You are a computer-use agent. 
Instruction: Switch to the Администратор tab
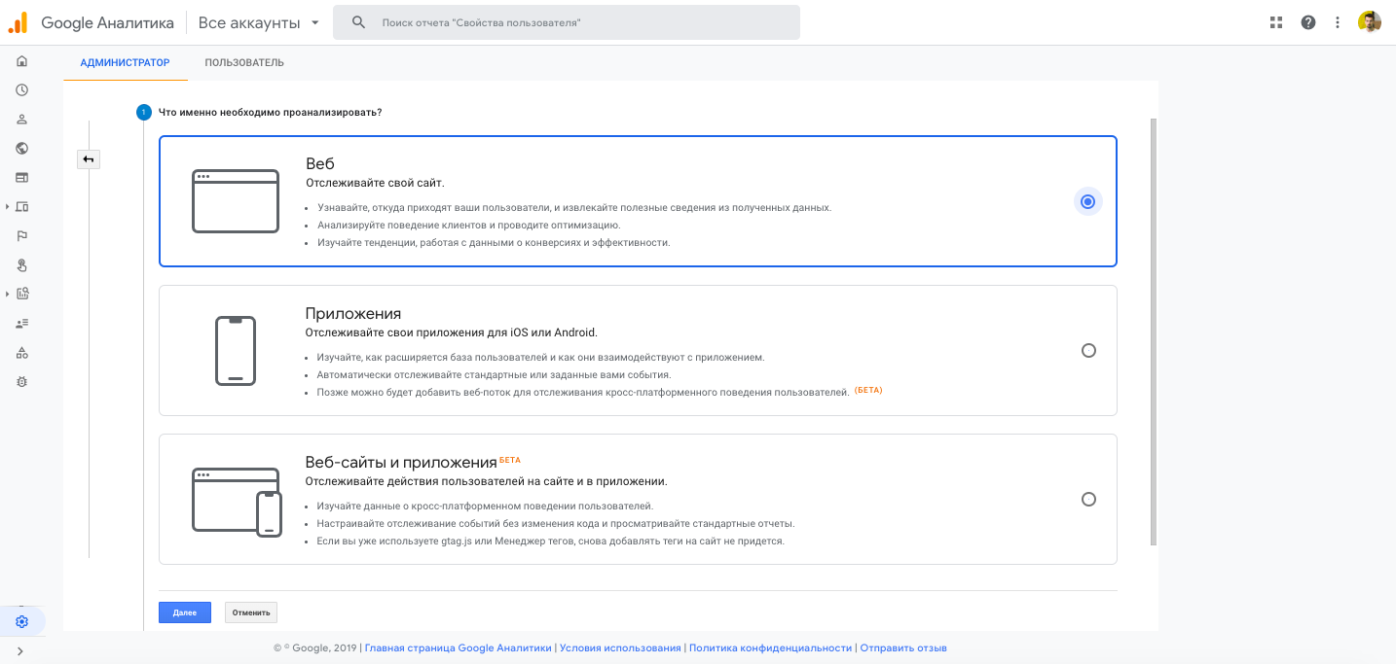[125, 63]
